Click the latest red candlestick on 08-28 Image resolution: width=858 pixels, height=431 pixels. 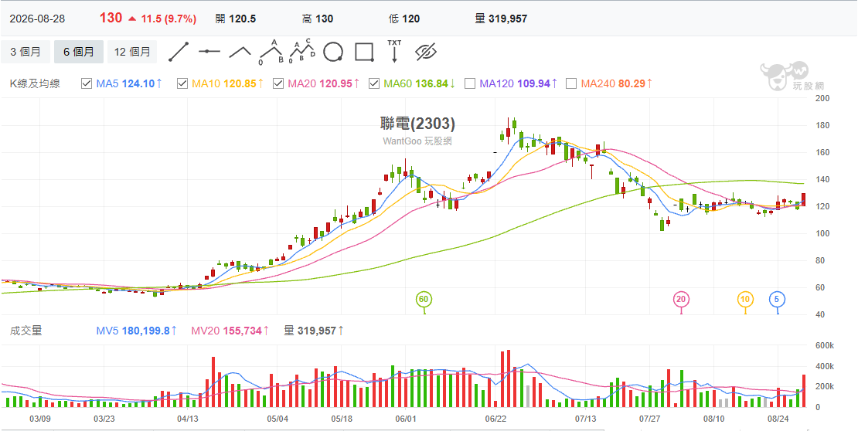point(803,199)
